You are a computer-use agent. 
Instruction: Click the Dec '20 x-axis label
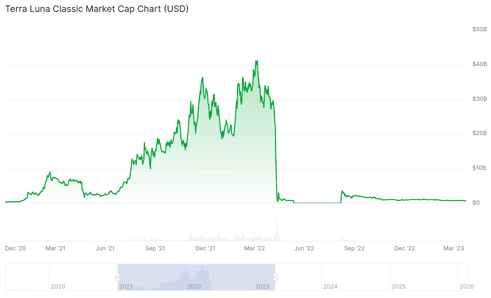(16, 248)
